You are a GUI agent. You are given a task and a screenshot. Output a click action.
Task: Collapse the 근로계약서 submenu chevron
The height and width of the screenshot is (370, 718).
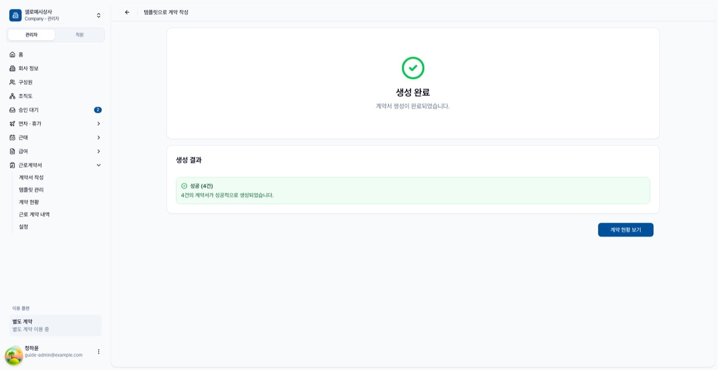tap(98, 165)
